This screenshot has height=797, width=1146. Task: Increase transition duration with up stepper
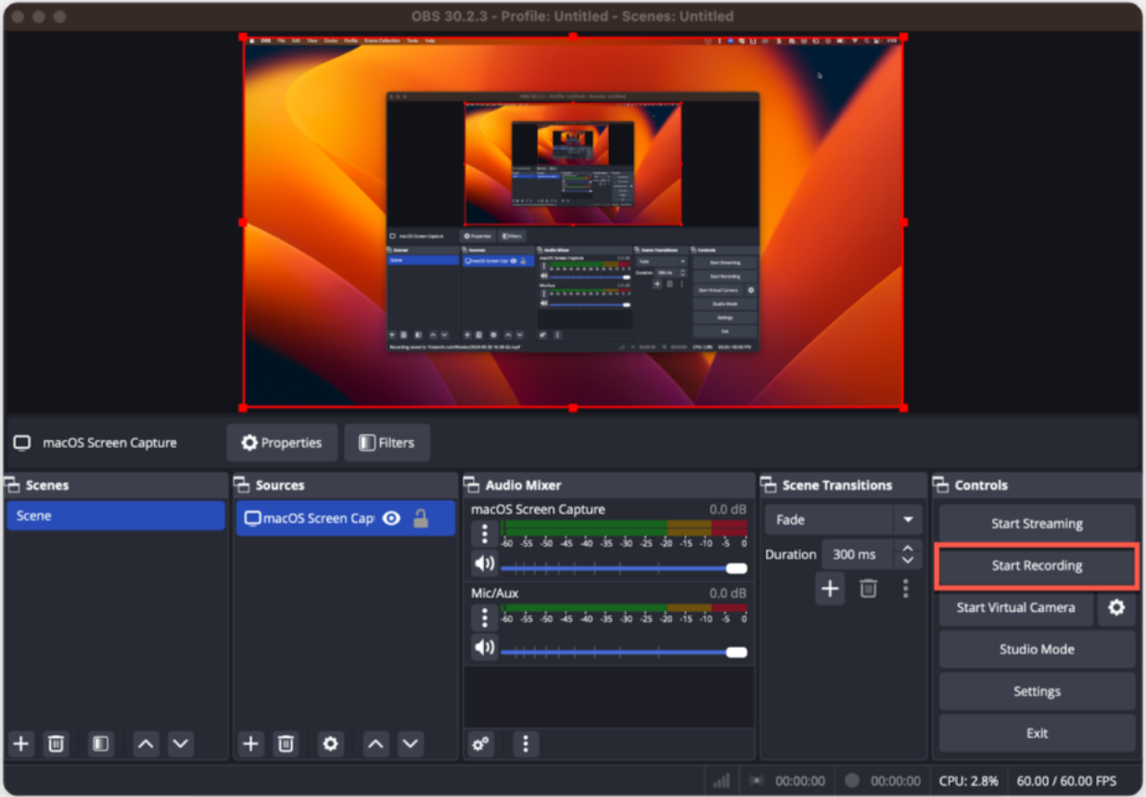(908, 549)
